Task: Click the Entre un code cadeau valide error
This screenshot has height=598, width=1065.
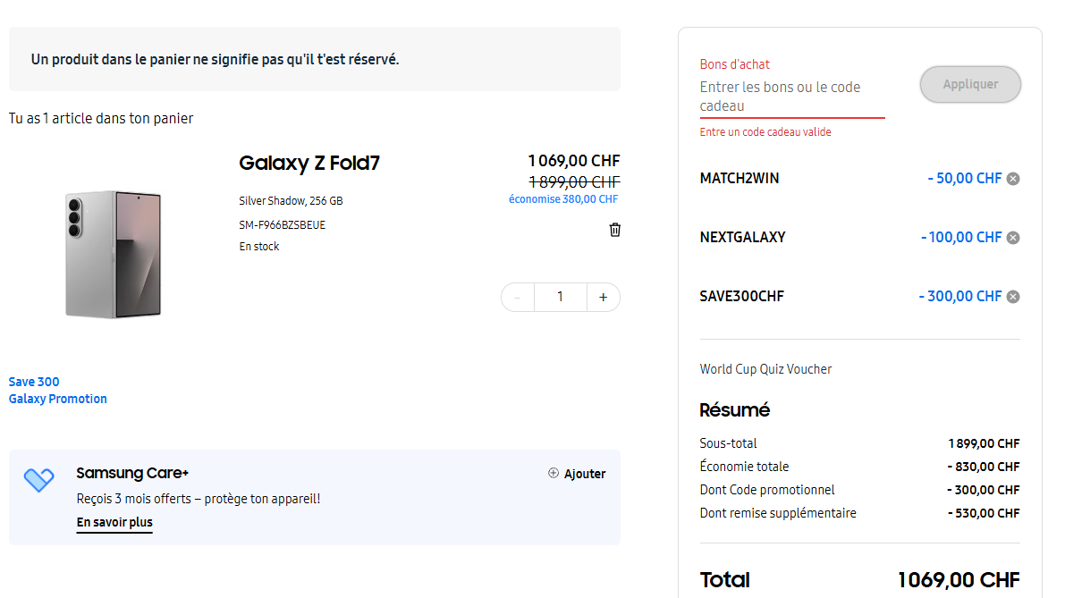Action: click(x=765, y=132)
